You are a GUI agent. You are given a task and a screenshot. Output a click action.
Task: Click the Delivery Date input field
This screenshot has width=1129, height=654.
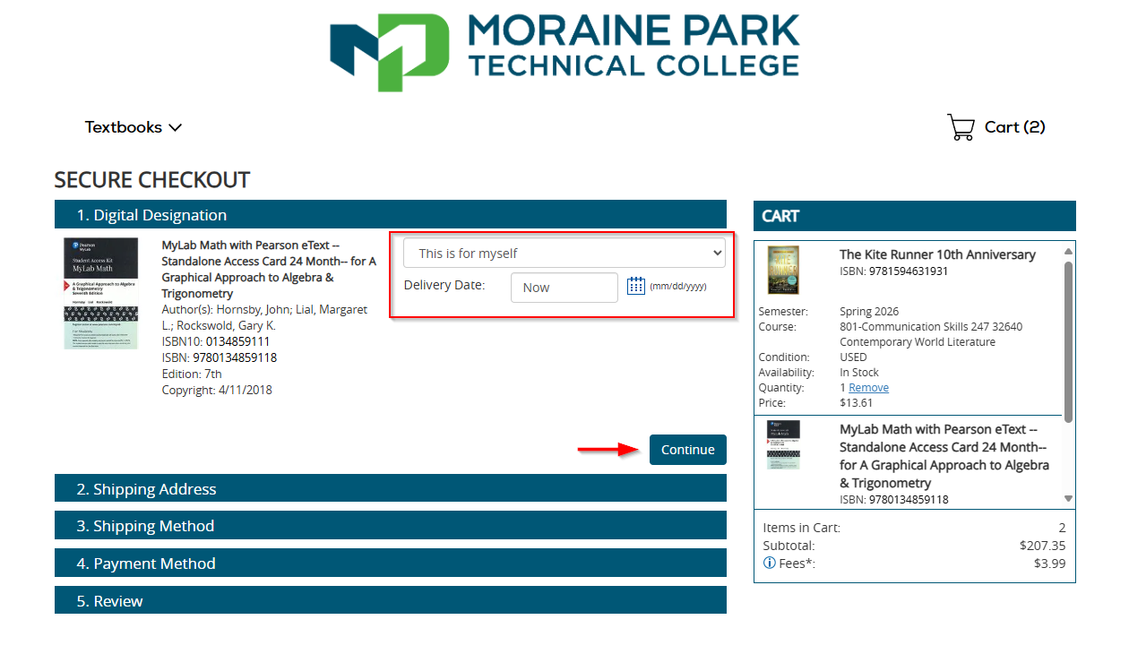pos(564,288)
